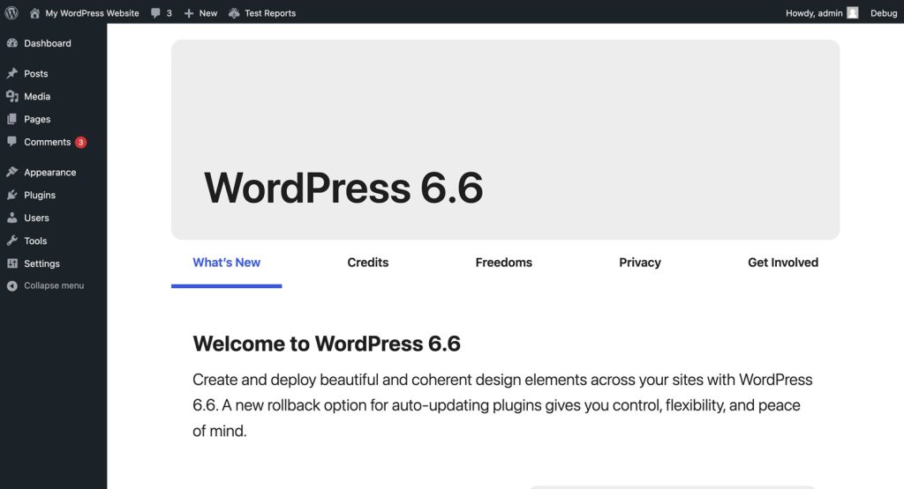Open the Get Involved tab
The image size is (904, 489).
[783, 263]
